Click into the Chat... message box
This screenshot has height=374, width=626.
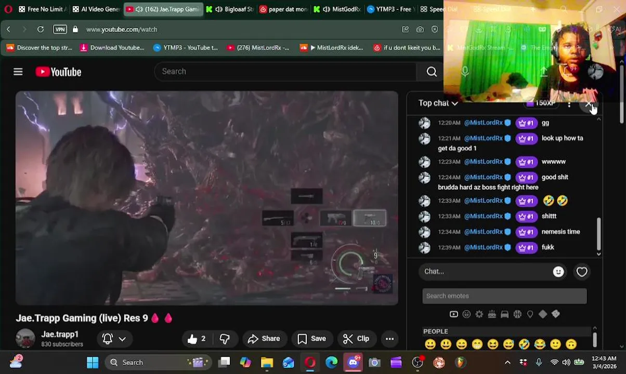tap(486, 272)
